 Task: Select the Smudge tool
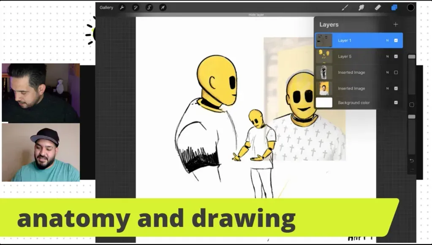(x=361, y=8)
